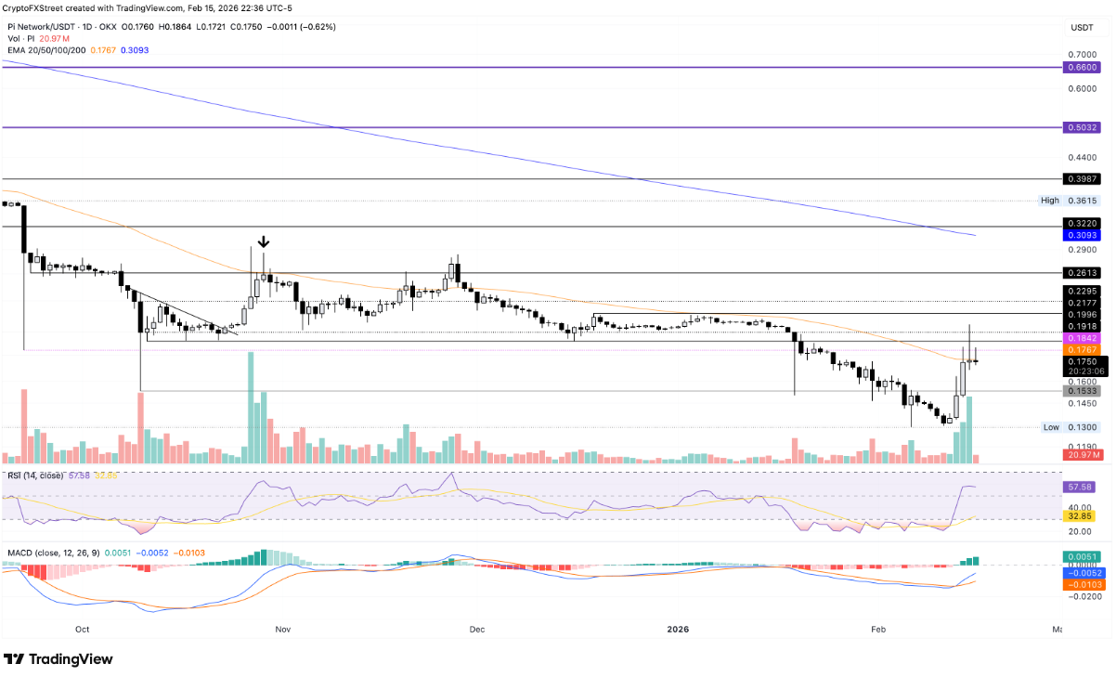Click the gray 0.1533 support level tag
1116x677 pixels.
tap(1081, 391)
